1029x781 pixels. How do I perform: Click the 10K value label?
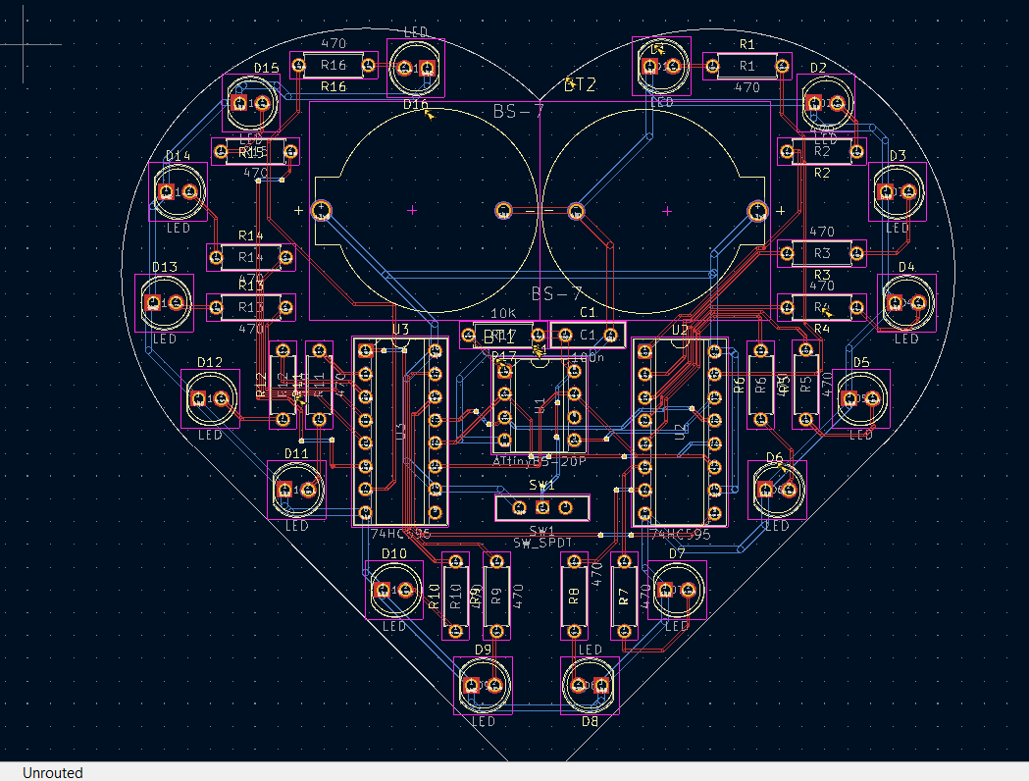pos(503,313)
